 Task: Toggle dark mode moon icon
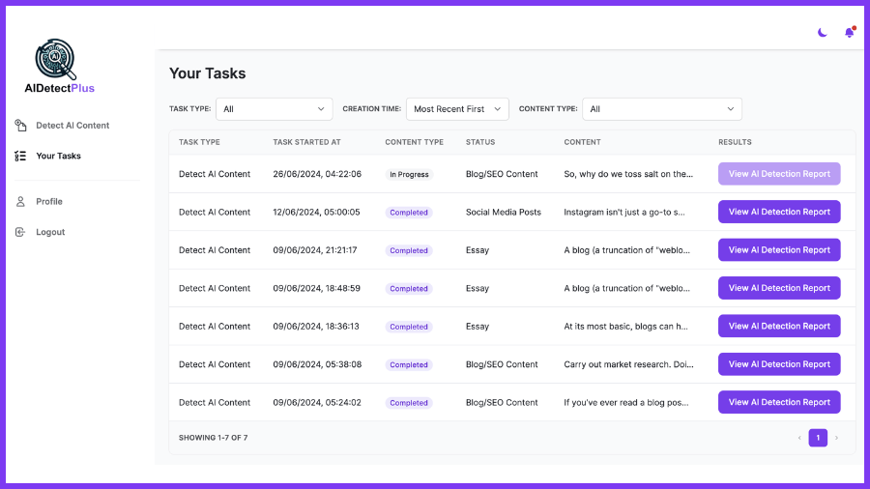(822, 33)
